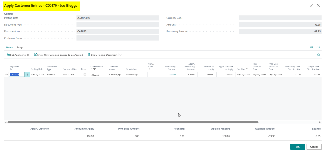Open customer number C00170 link

tap(95, 74)
